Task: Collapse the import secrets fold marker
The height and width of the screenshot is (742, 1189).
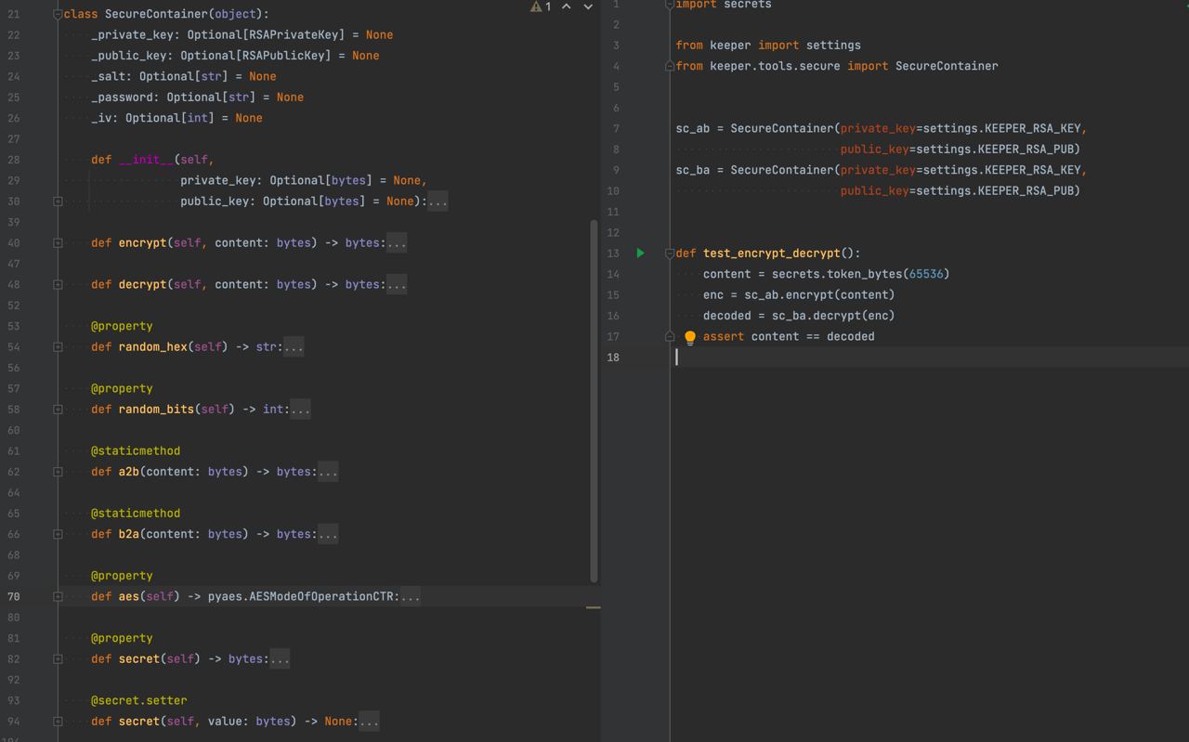Action: (669, 6)
